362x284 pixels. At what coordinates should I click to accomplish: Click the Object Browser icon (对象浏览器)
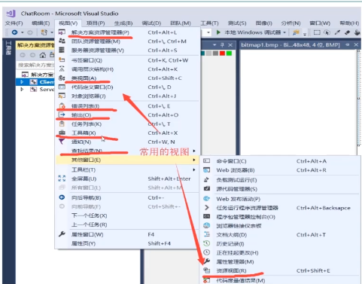pyautogui.click(x=62, y=96)
